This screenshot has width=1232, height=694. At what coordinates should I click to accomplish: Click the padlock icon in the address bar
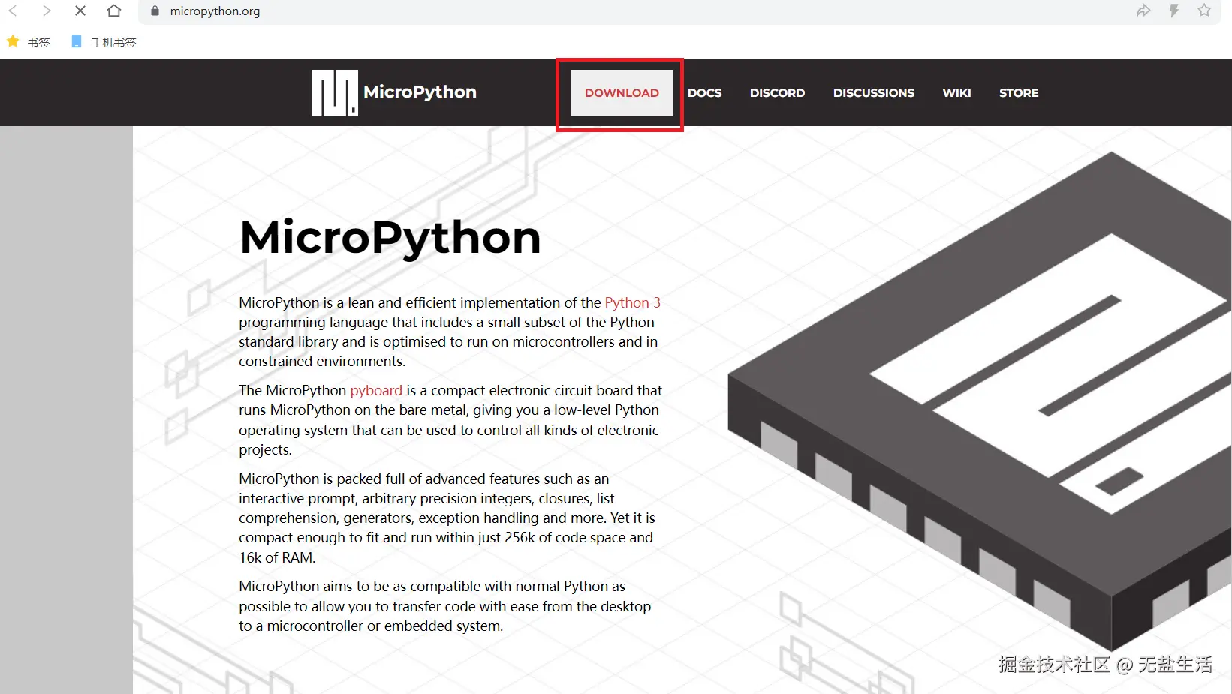pos(154,11)
